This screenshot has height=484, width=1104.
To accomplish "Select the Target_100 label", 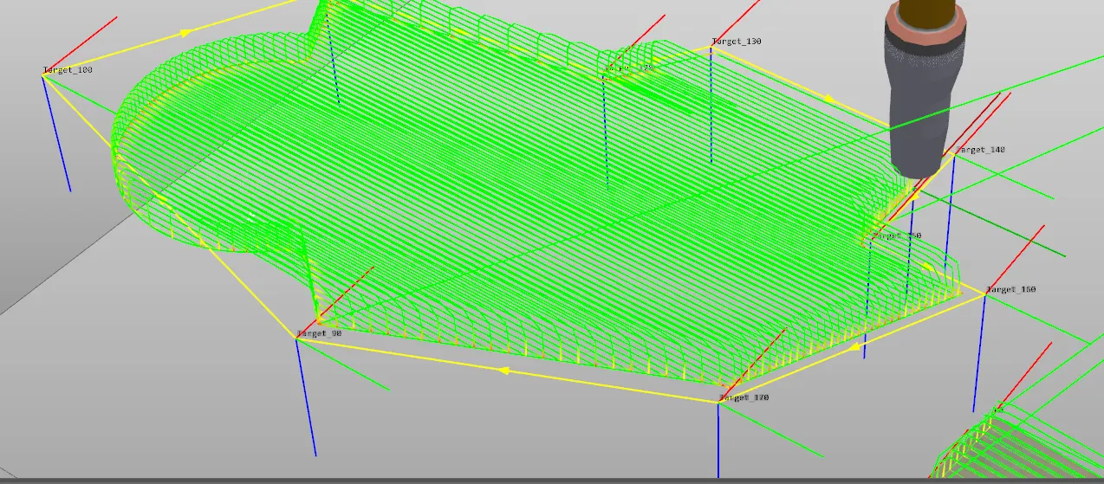I will click(68, 69).
